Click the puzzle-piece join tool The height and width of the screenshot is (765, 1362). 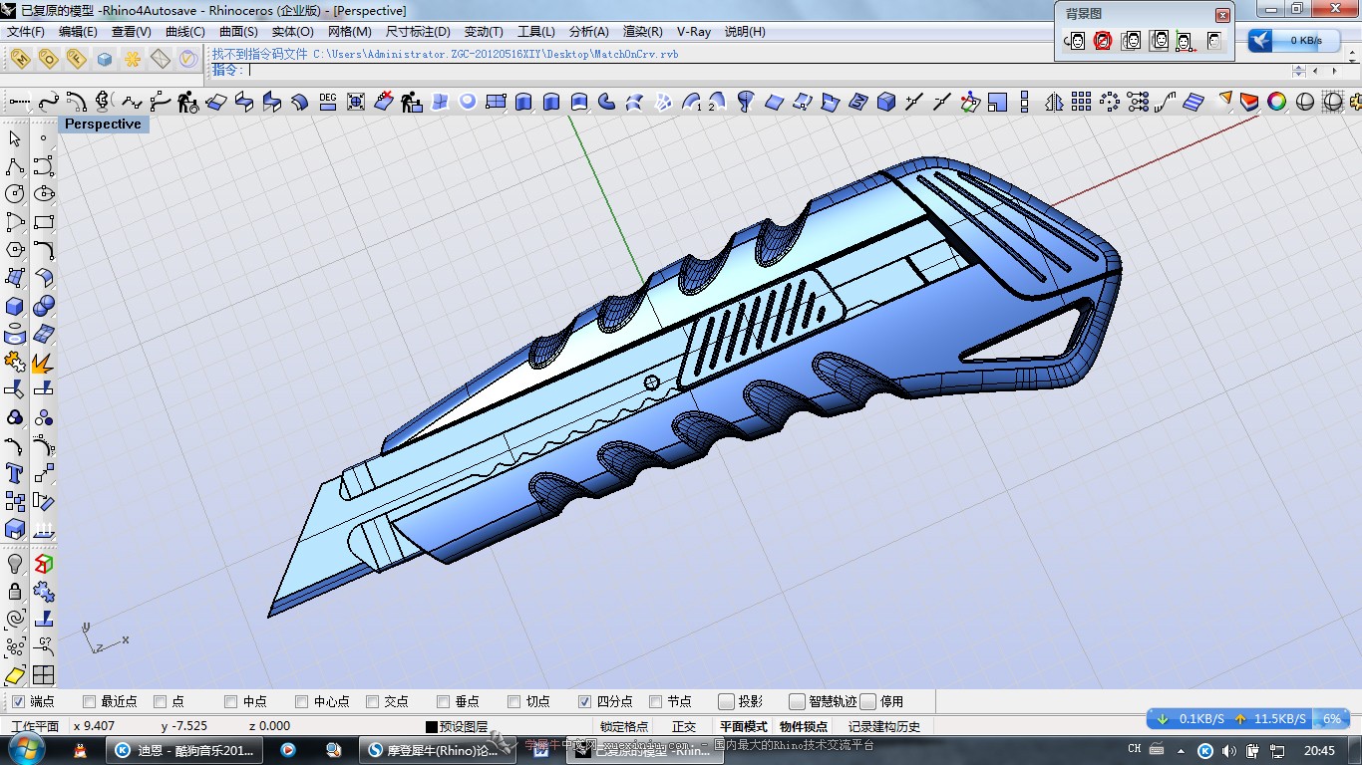[15, 362]
